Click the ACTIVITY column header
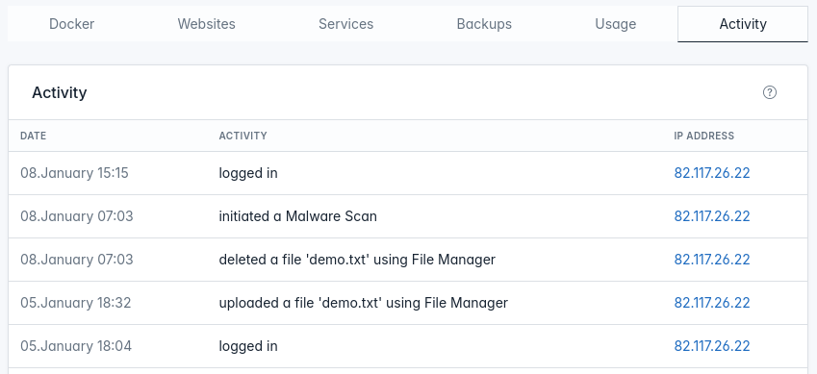 (243, 136)
